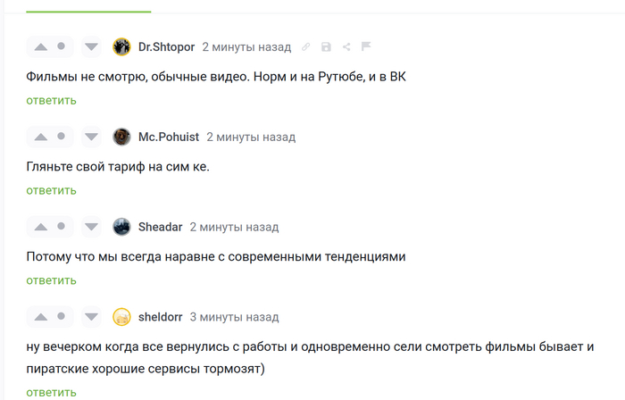Upvote Sheadar's comment

40,227
